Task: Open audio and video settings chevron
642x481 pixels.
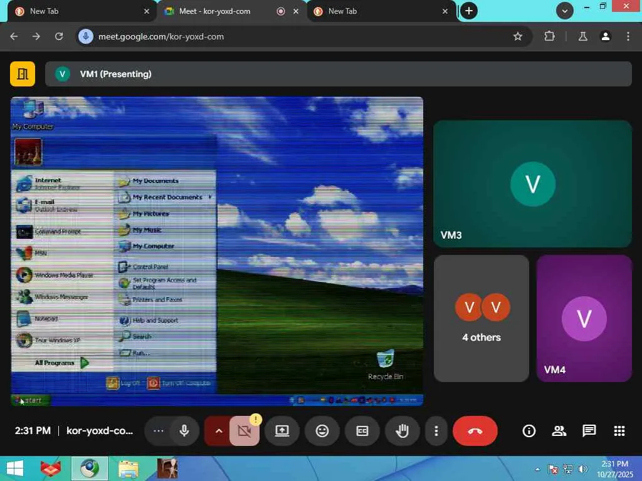Action: point(219,431)
